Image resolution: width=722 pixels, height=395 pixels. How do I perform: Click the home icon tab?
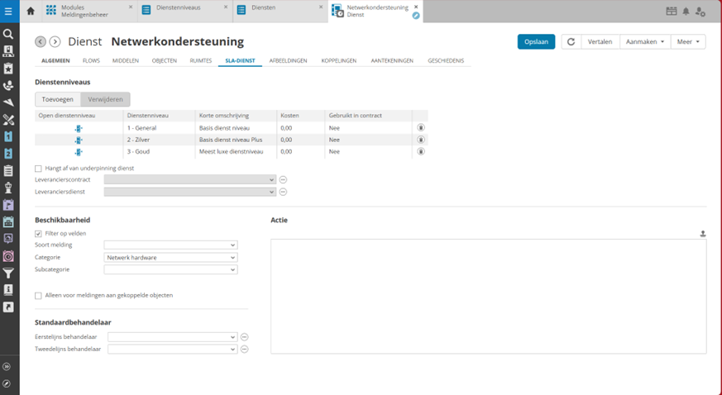31,12
